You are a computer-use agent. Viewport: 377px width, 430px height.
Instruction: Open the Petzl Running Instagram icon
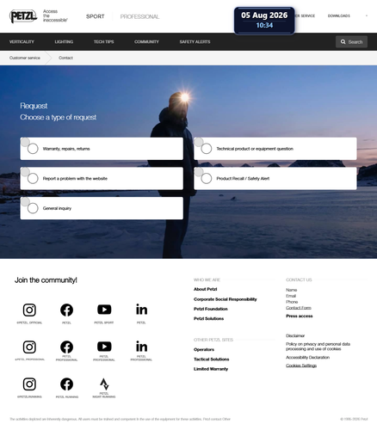(29, 384)
